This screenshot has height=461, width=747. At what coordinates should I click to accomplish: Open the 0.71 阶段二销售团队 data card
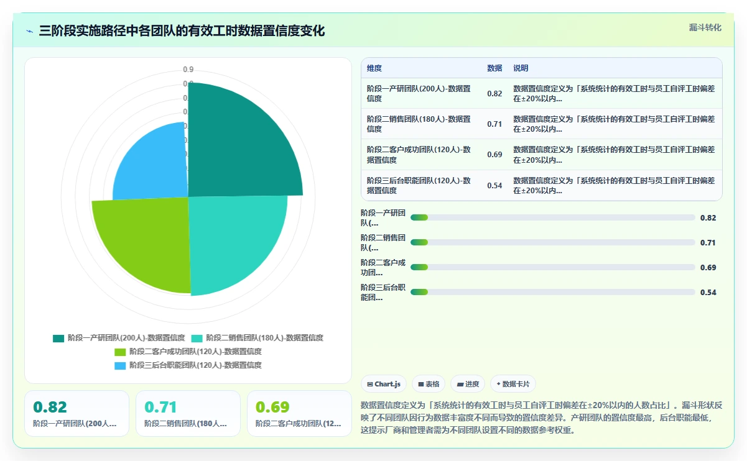click(x=188, y=414)
